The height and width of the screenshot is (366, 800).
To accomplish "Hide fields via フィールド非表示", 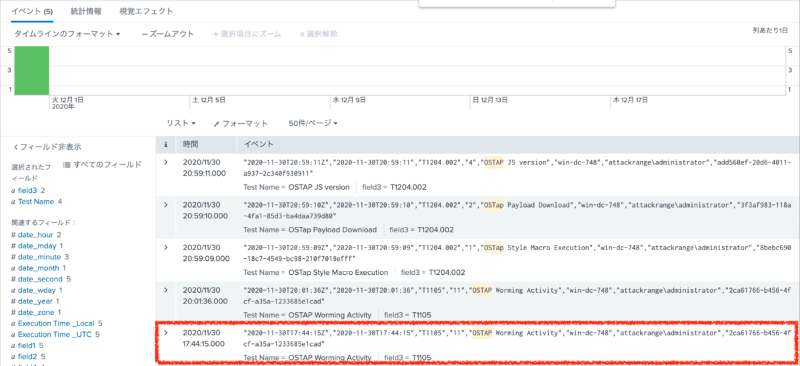I will tap(47, 147).
